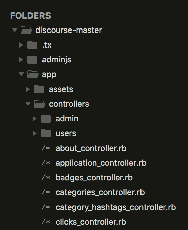Click the FOLDERS sidebar heading

pos(30,16)
